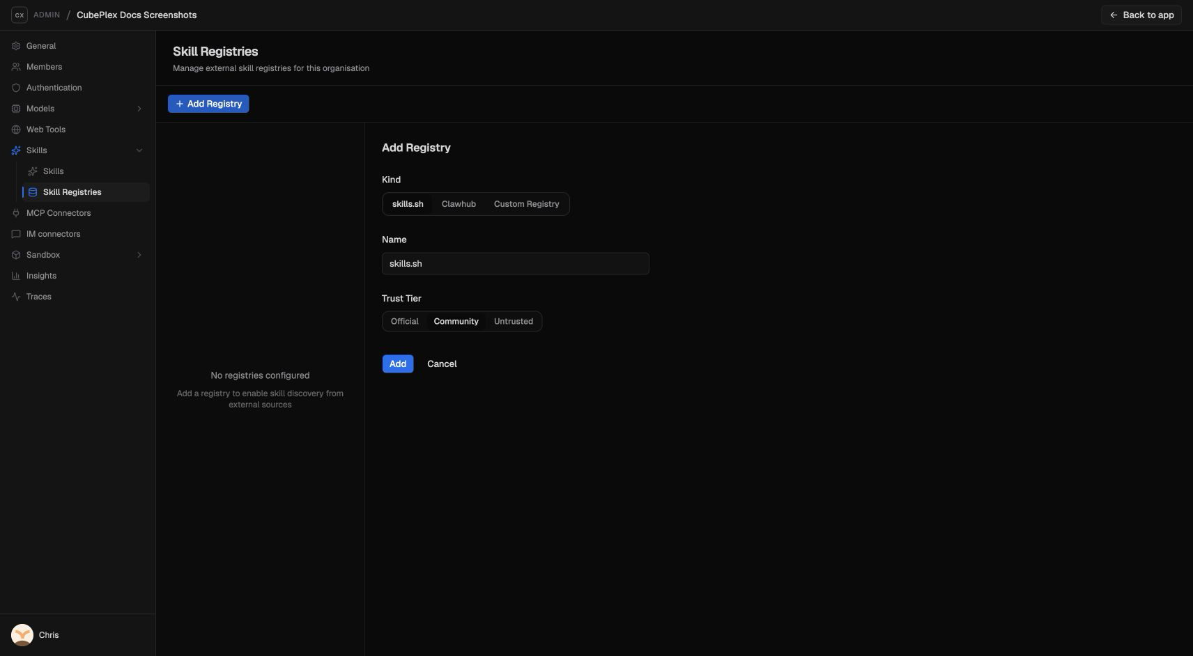This screenshot has height=656, width=1193.
Task: Click the Models sidebar label
Action: pos(40,109)
